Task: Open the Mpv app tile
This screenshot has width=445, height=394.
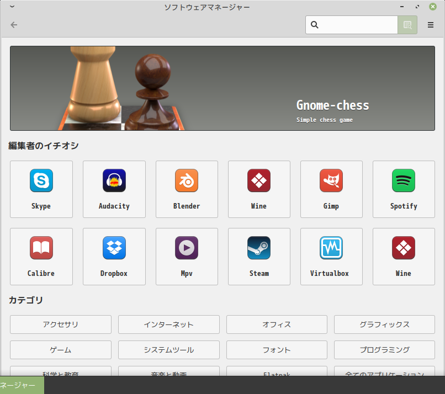Action: click(x=187, y=257)
